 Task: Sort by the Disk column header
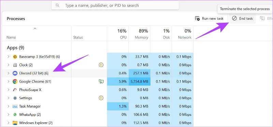click(x=161, y=33)
